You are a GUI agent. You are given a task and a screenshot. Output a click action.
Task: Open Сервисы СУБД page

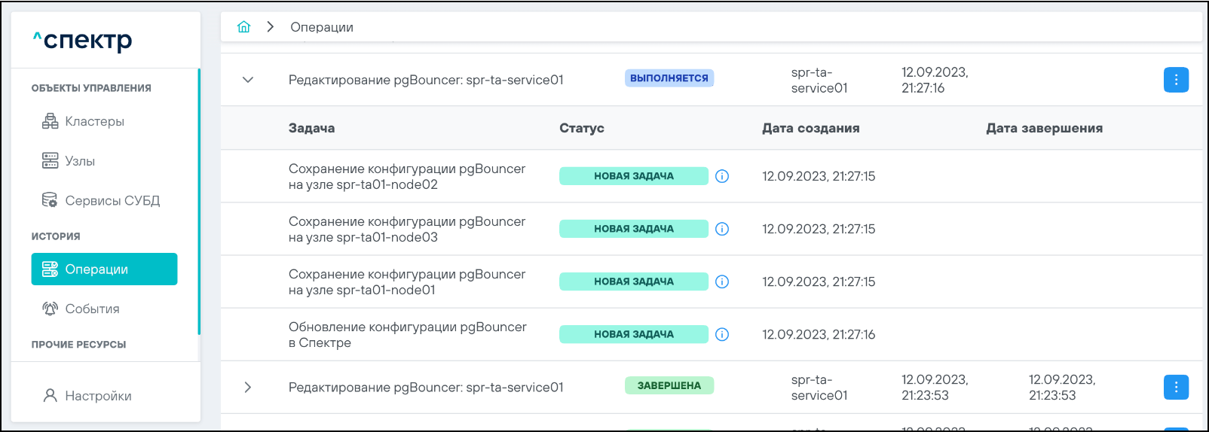(x=112, y=201)
